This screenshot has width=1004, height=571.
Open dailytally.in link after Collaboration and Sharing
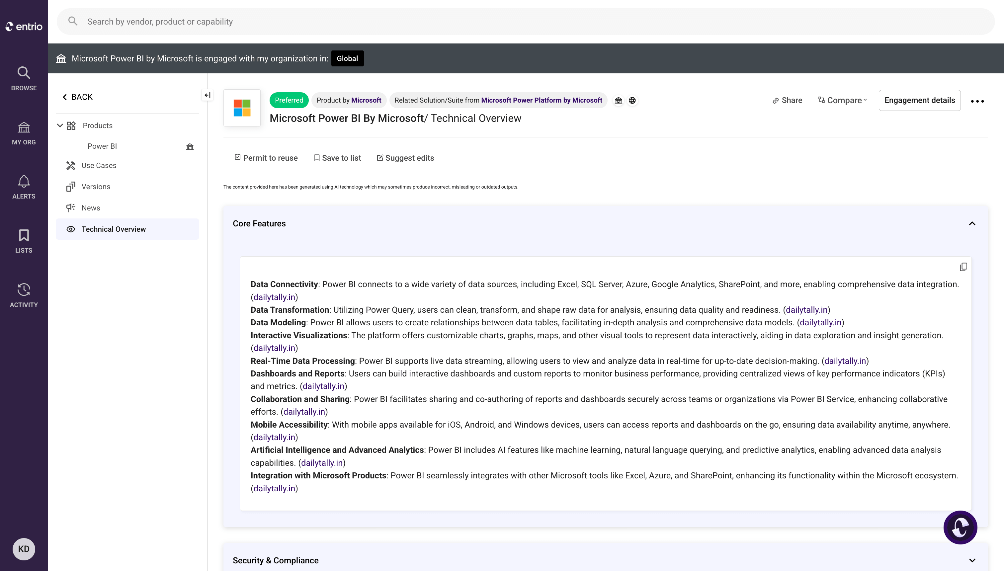click(304, 412)
